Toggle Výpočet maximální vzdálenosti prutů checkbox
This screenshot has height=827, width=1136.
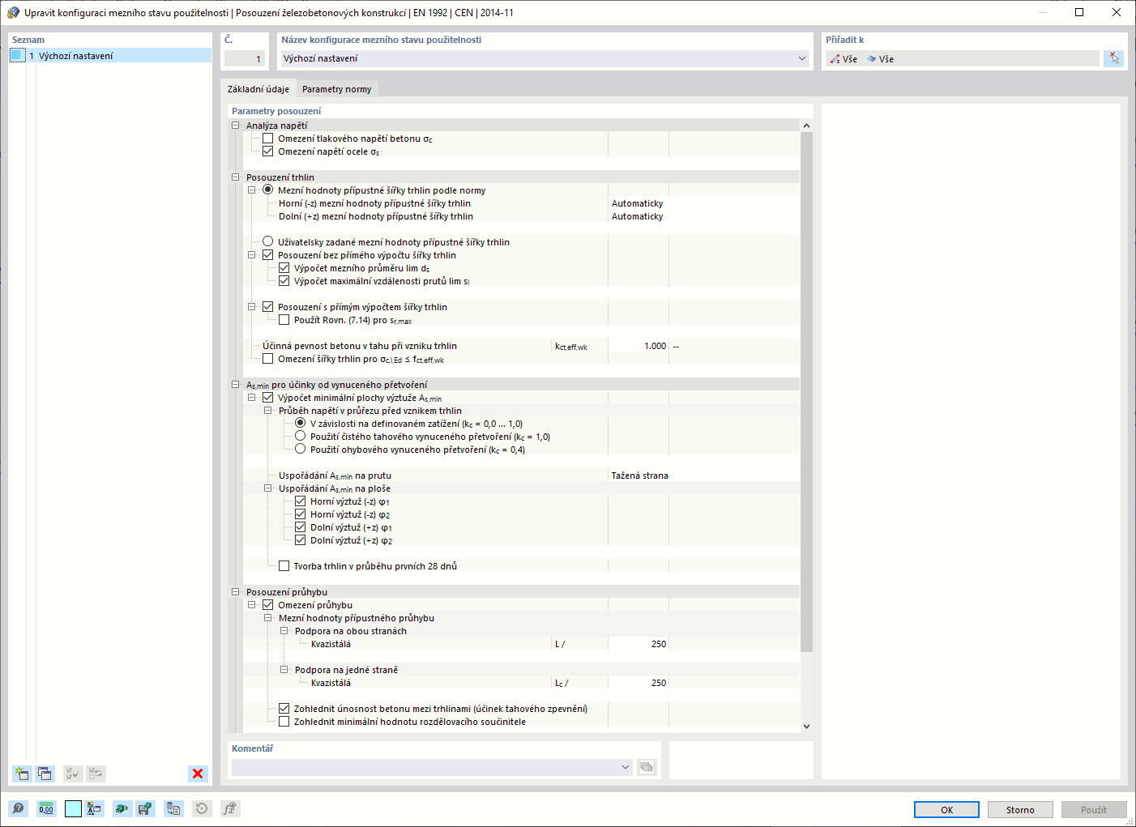click(284, 281)
